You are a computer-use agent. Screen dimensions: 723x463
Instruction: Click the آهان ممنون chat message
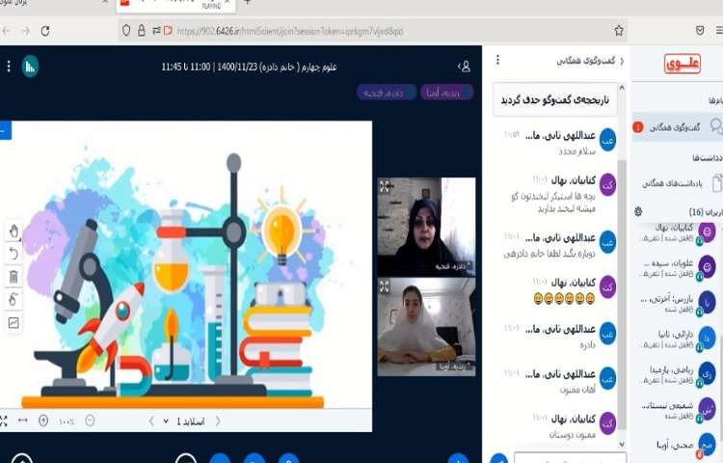coord(577,390)
